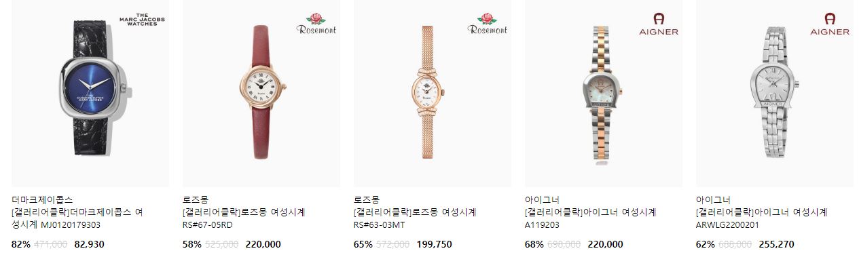Open Aigner product title with model ARWLG2200201
The image size is (859, 274).
tap(762, 218)
